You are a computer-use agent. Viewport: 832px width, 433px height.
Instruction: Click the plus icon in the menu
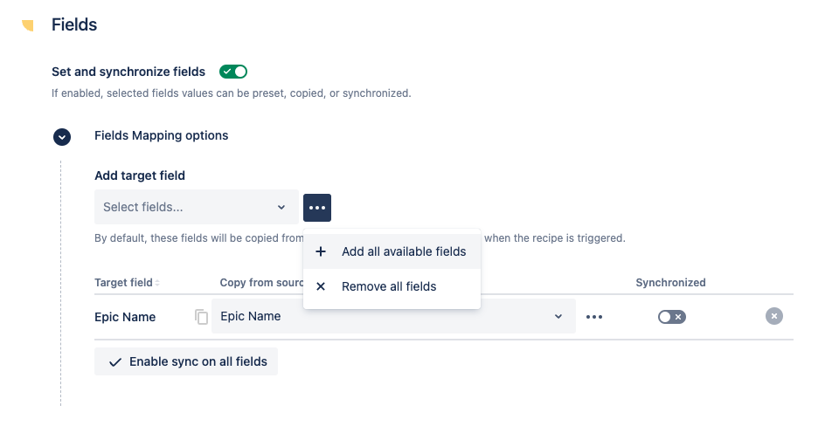(x=321, y=251)
